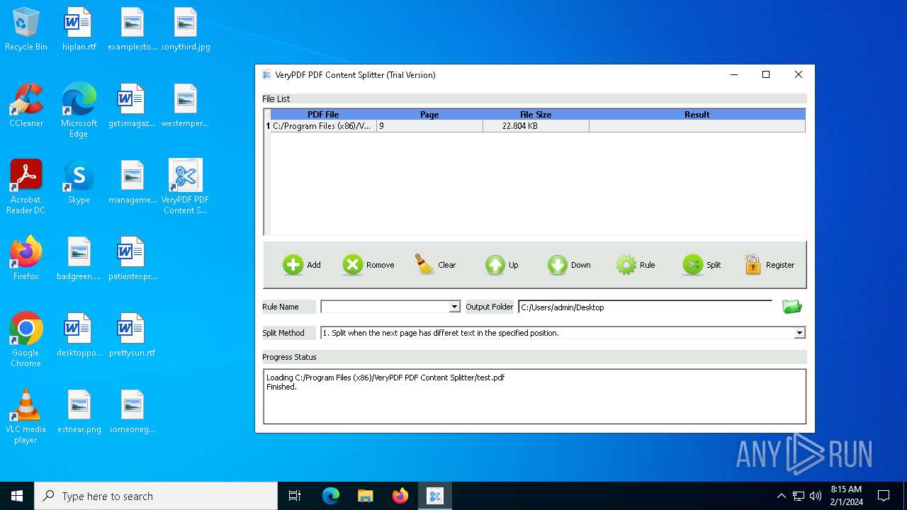Viewport: 907px width, 510px height.
Task: Select Google Chrome desktop shortcut
Action: coord(26,341)
